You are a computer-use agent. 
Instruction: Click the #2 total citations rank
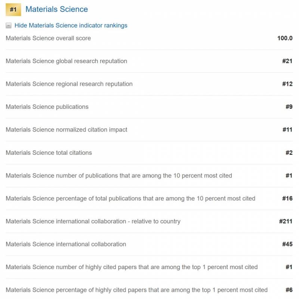pos(289,152)
